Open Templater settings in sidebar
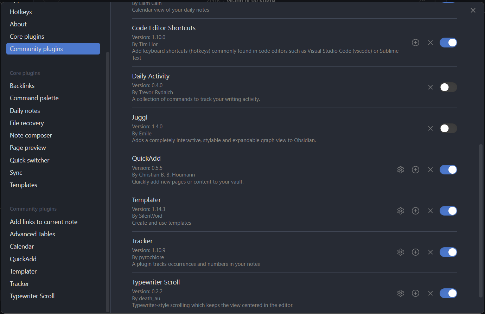The image size is (485, 314). [x=53, y=271]
